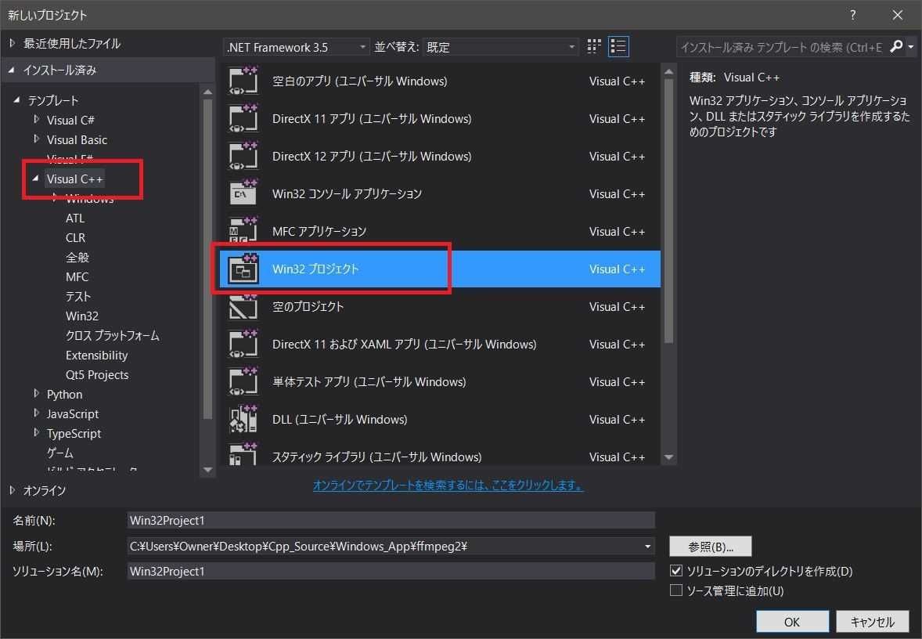Click 参照(B)... browse button
The width and height of the screenshot is (922, 639).
pyautogui.click(x=711, y=547)
